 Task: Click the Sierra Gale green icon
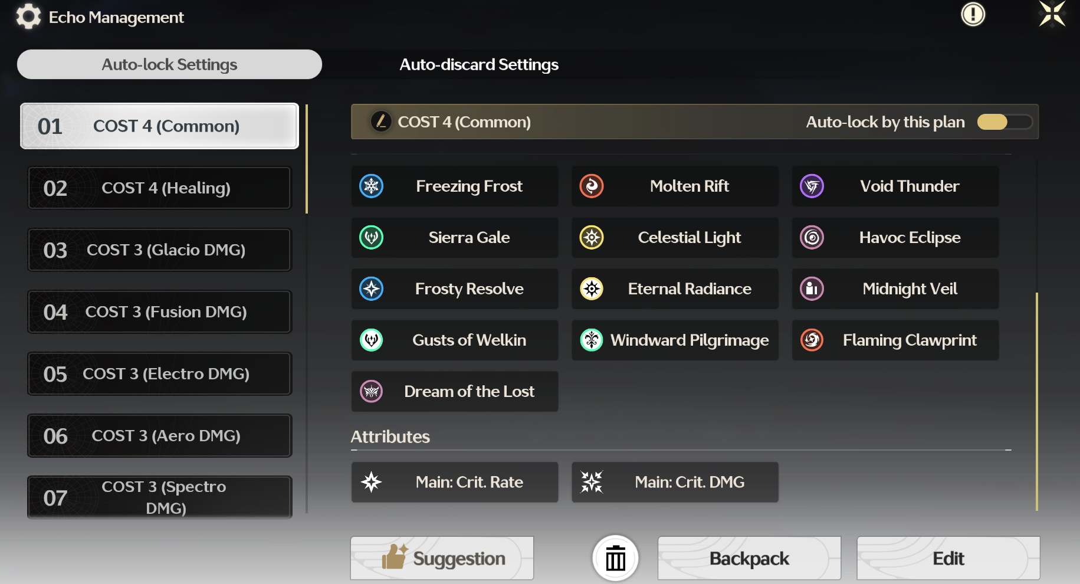coord(372,238)
